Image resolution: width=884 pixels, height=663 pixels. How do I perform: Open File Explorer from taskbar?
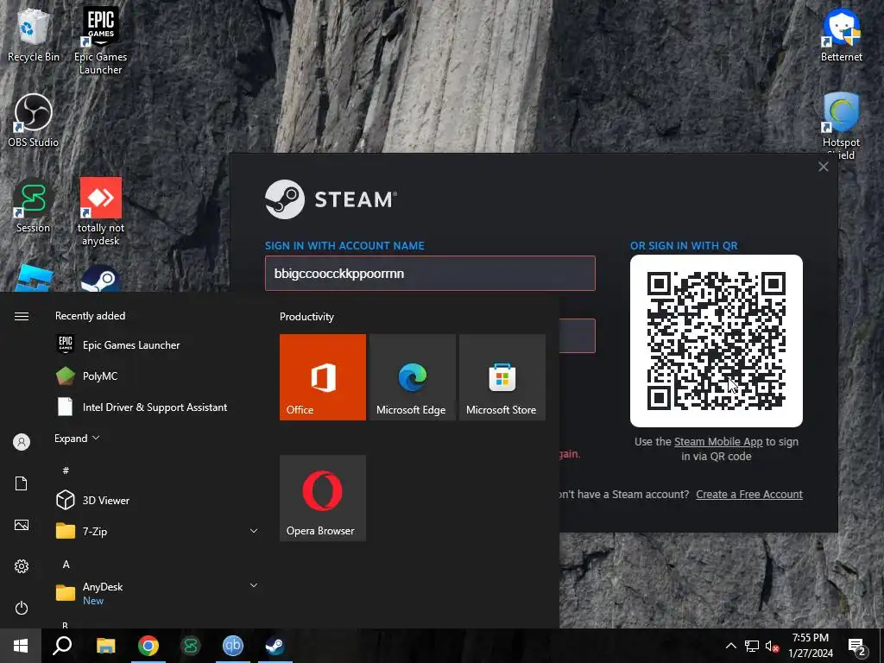coord(105,646)
